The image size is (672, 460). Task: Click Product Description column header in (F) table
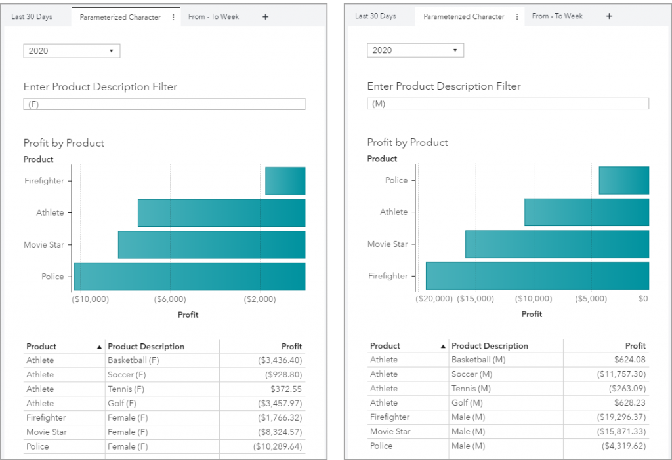click(146, 347)
